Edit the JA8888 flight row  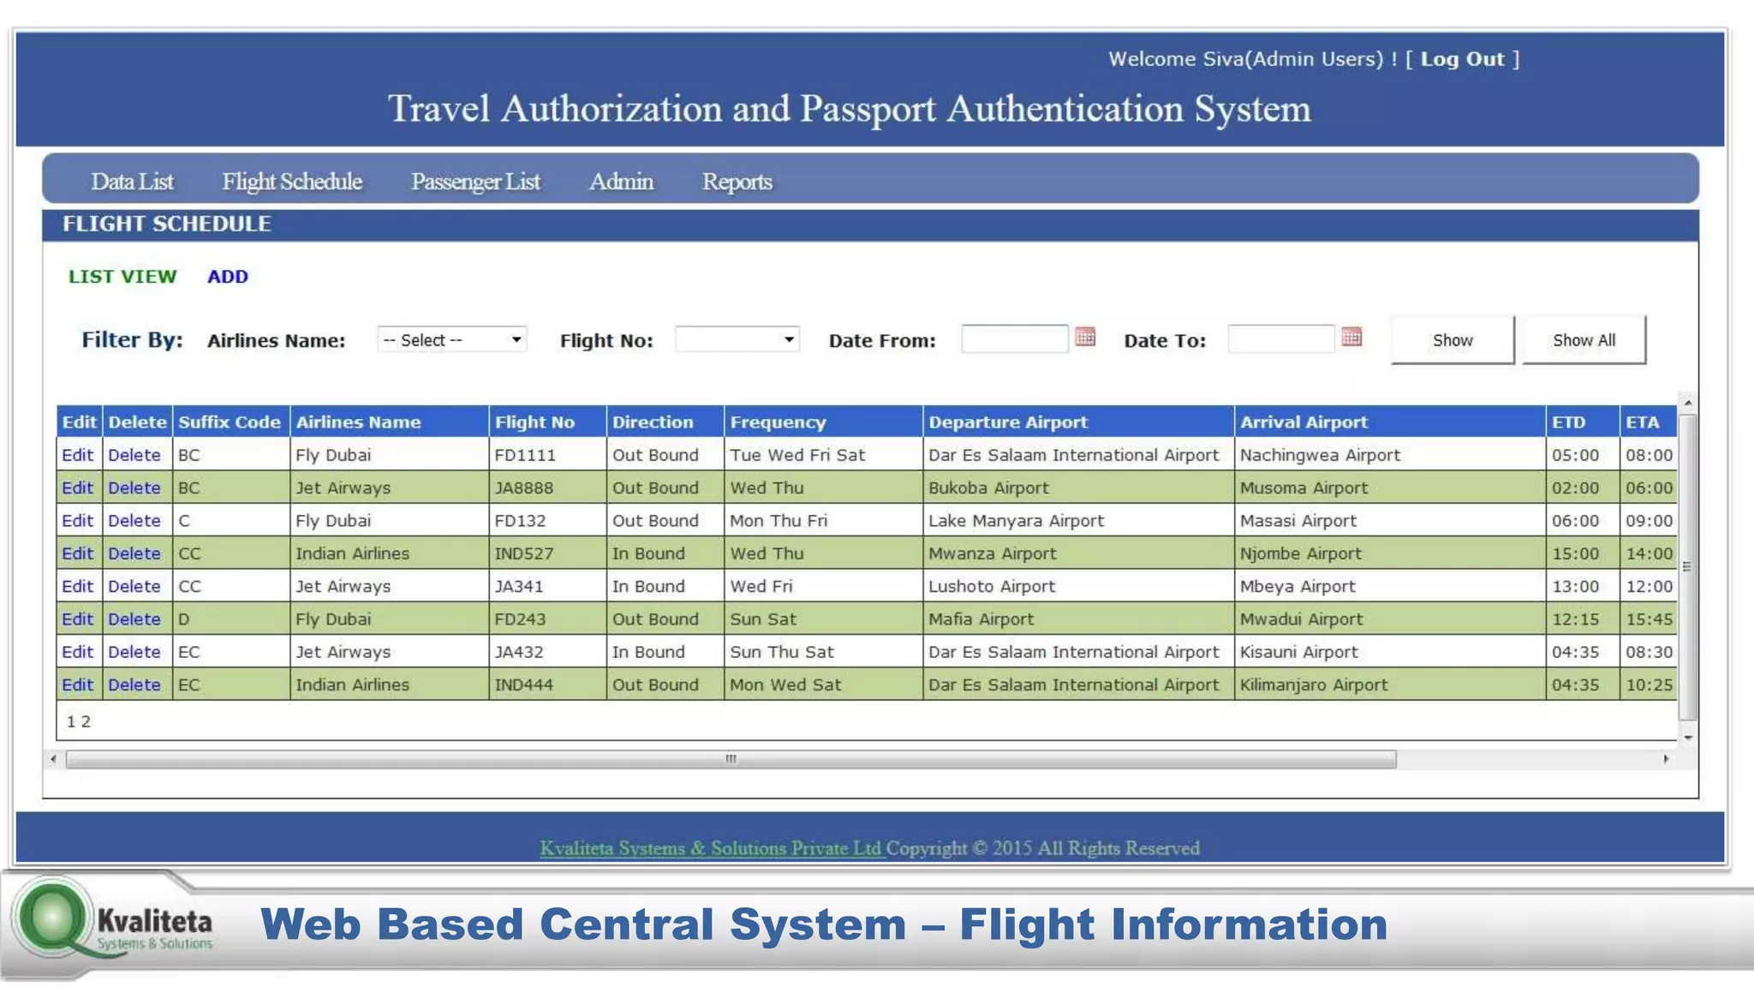pyautogui.click(x=77, y=488)
